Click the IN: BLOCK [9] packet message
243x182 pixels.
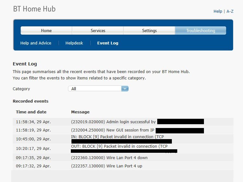click(118, 137)
